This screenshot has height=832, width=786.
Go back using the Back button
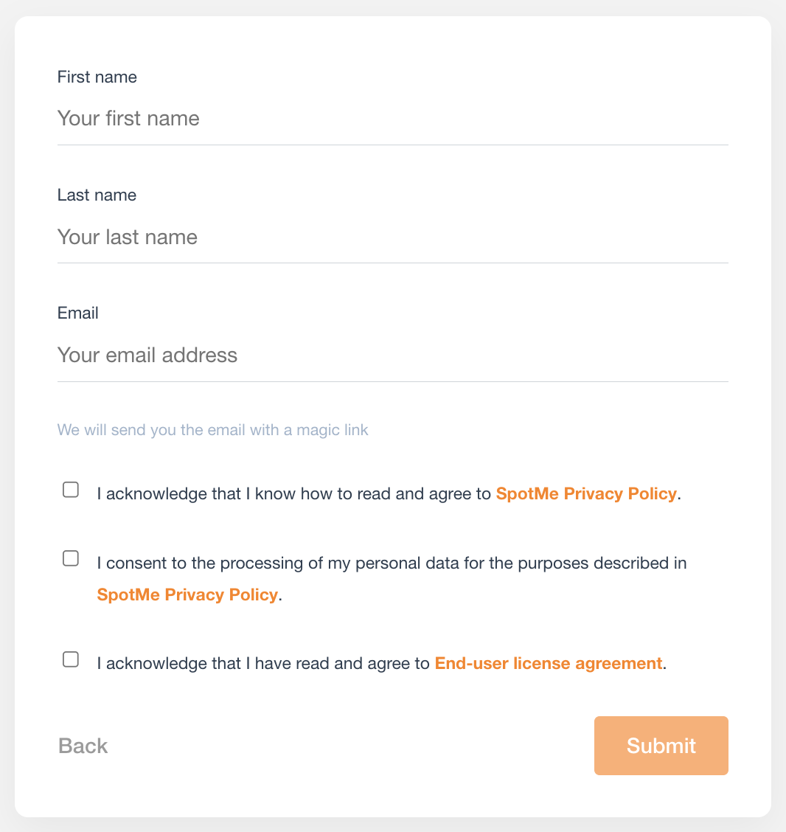(83, 746)
